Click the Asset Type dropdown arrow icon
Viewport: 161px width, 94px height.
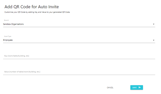[x=154, y=40]
